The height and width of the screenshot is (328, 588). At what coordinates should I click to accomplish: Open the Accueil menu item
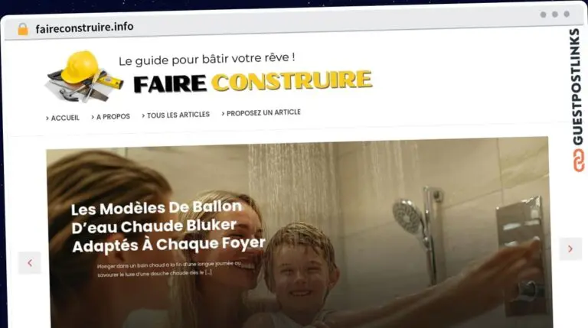tap(63, 118)
